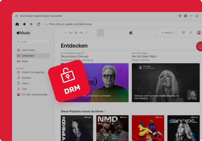Viewport: 202px width, 141px height.
Task: Adjust the volume slider
Action: coord(171,33)
